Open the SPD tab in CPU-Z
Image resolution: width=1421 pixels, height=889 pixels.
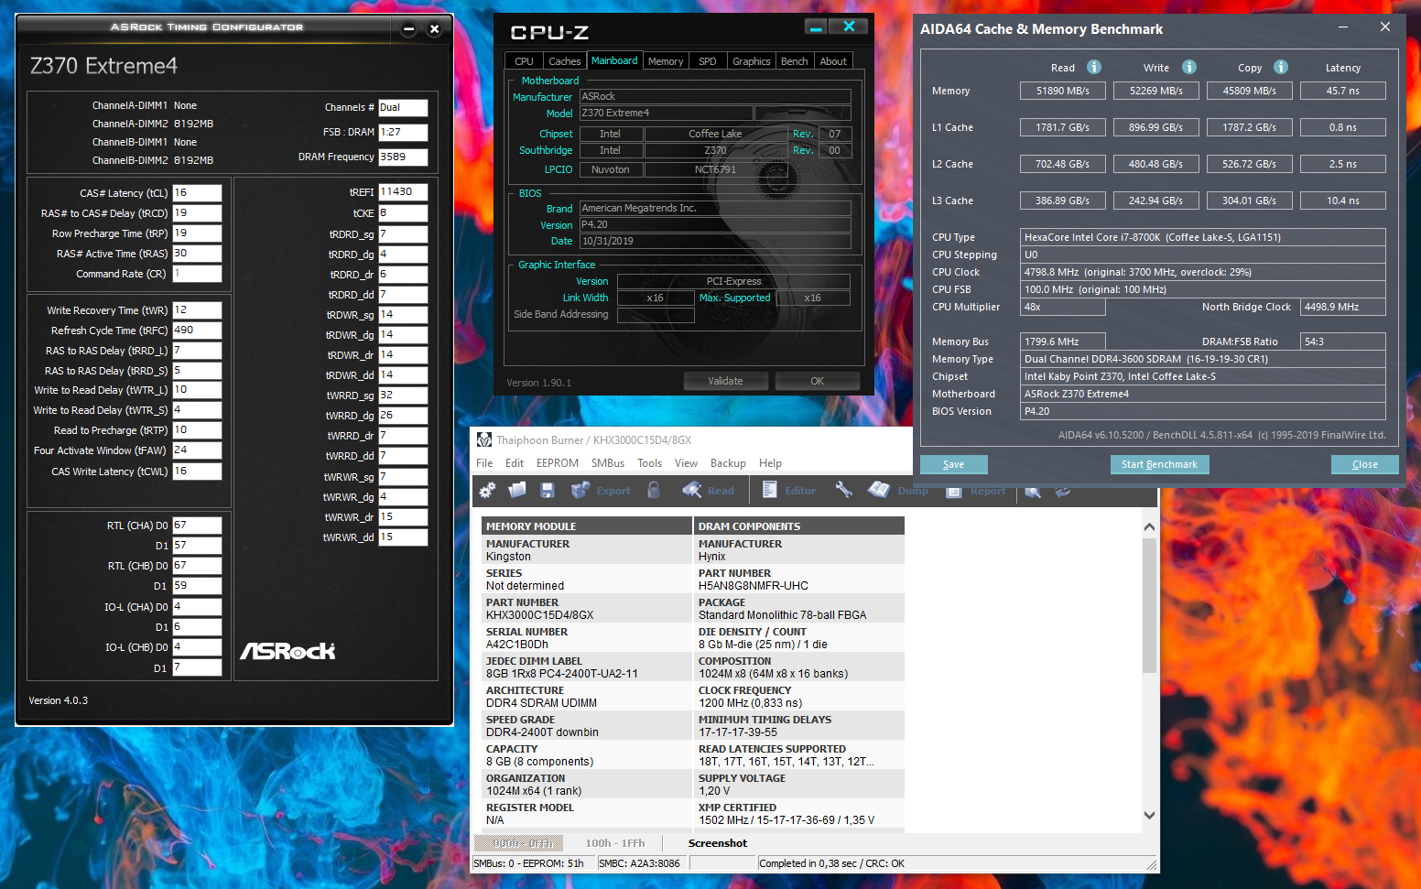pyautogui.click(x=708, y=61)
